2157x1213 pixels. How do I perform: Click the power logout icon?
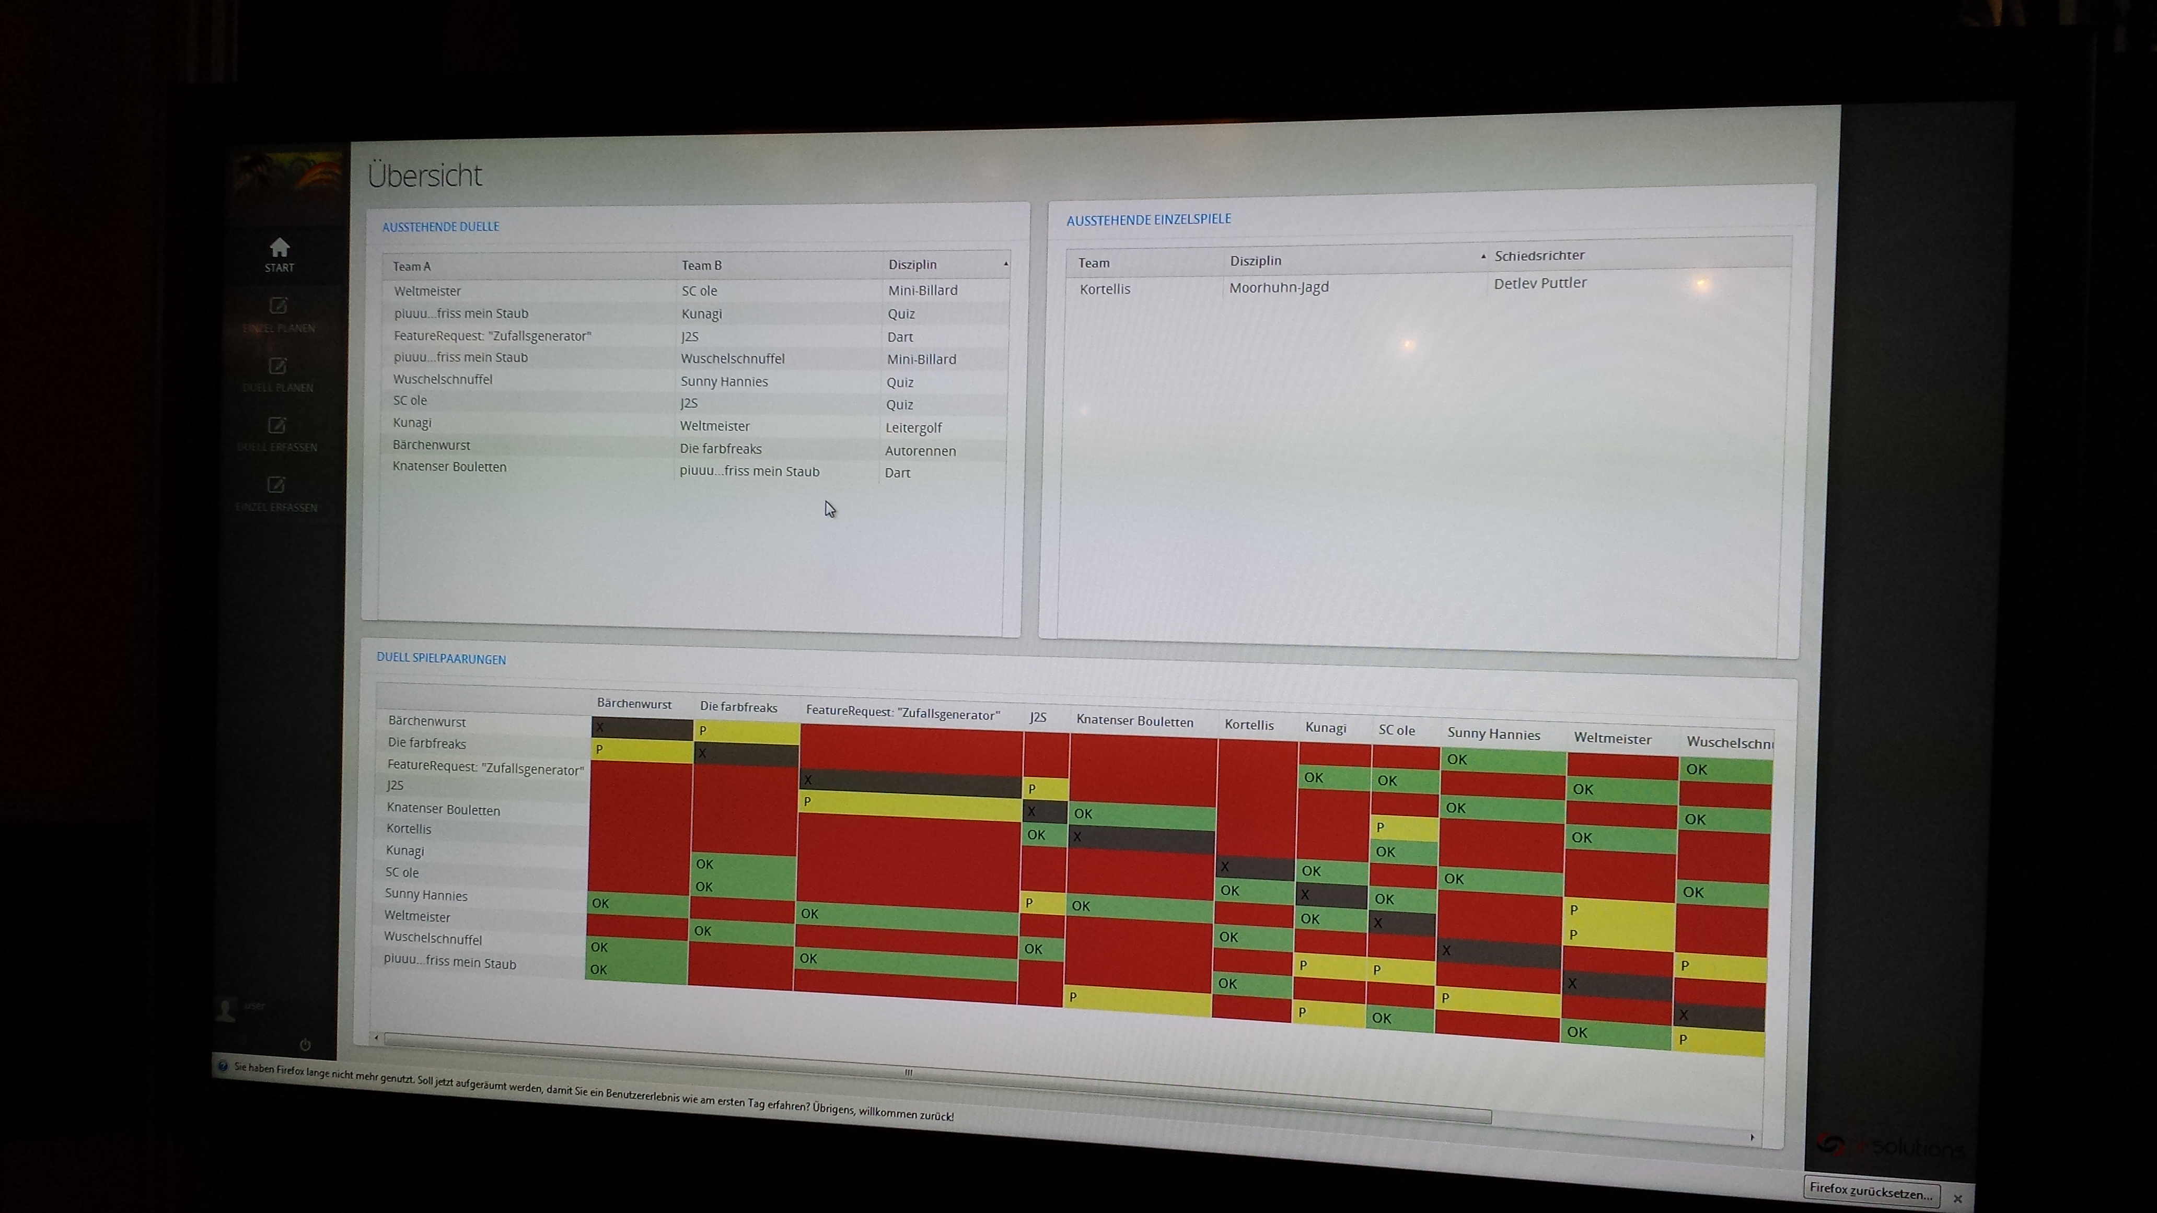305,1044
